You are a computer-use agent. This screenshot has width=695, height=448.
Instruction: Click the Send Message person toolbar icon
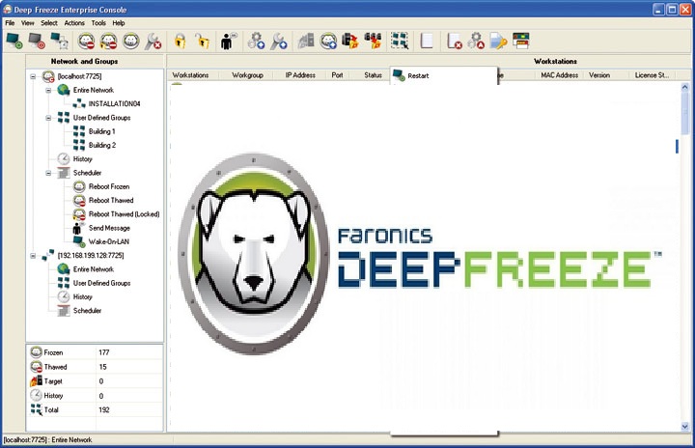coord(228,41)
